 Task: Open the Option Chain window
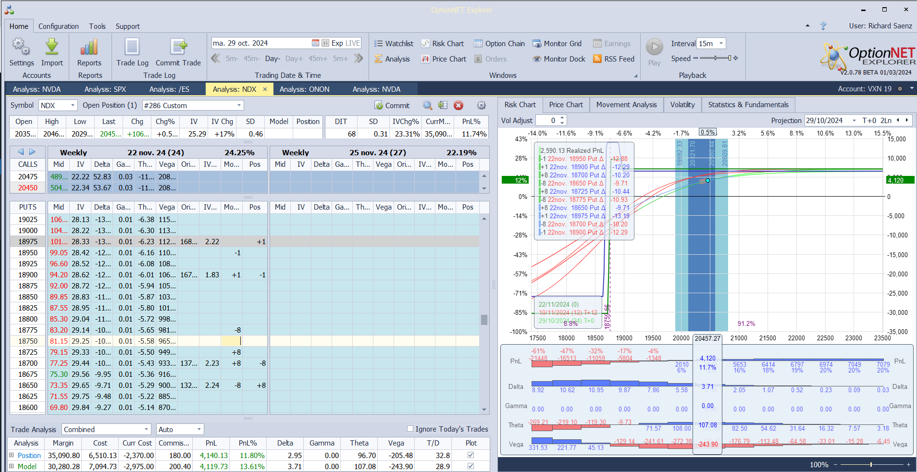pyautogui.click(x=499, y=43)
